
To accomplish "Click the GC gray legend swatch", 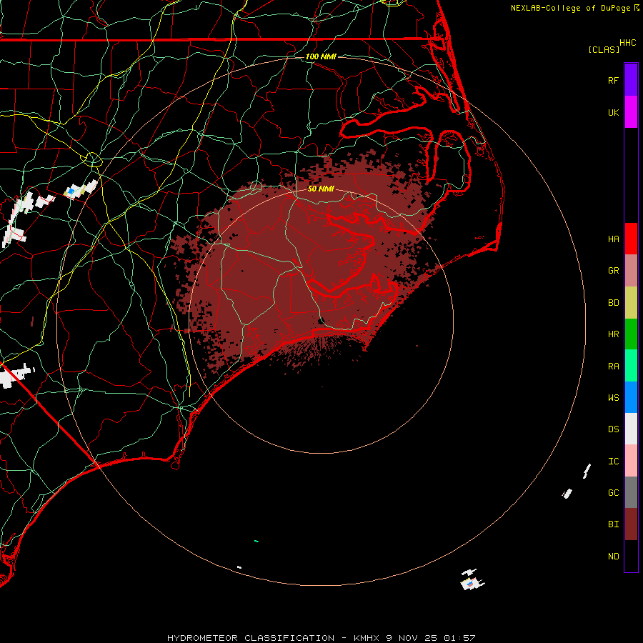I will click(631, 492).
